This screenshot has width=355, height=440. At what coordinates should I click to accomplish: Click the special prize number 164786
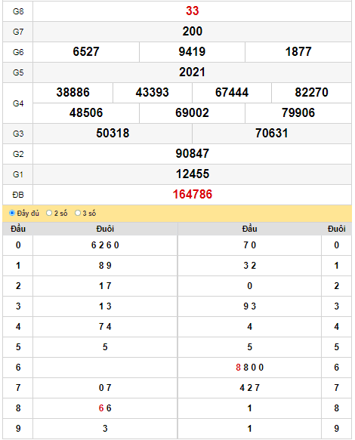(x=193, y=195)
